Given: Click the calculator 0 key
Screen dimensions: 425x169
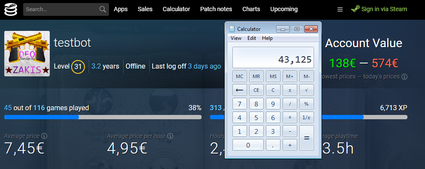Looking at the screenshot, I should click(x=248, y=145).
